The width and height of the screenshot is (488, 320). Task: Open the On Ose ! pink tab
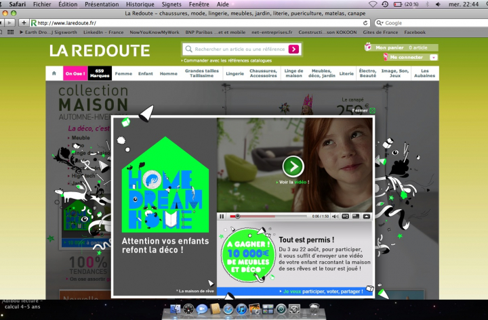75,73
